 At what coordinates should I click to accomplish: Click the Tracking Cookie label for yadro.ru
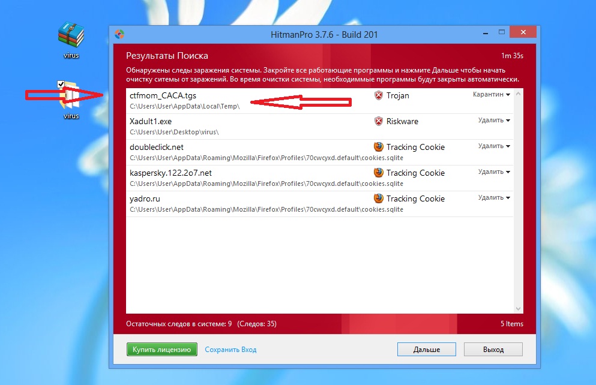415,199
